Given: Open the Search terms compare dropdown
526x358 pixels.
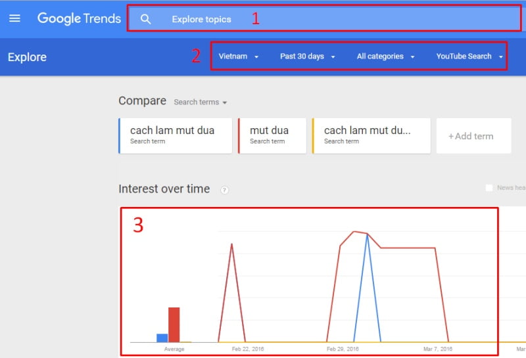Looking at the screenshot, I should [x=200, y=102].
